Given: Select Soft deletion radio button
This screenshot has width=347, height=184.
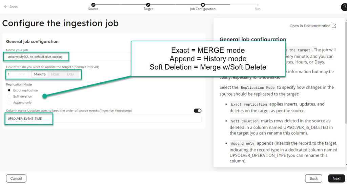Looking at the screenshot, I should (x=9, y=96).
